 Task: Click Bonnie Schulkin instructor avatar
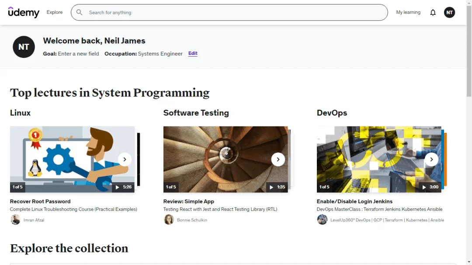point(169,220)
